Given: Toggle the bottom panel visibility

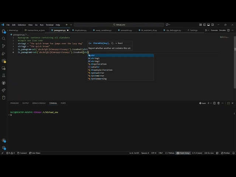Looking at the screenshot, I should coord(208,25).
